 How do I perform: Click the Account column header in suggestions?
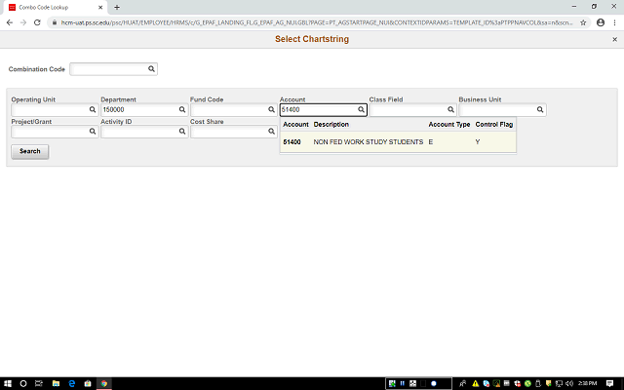point(295,125)
